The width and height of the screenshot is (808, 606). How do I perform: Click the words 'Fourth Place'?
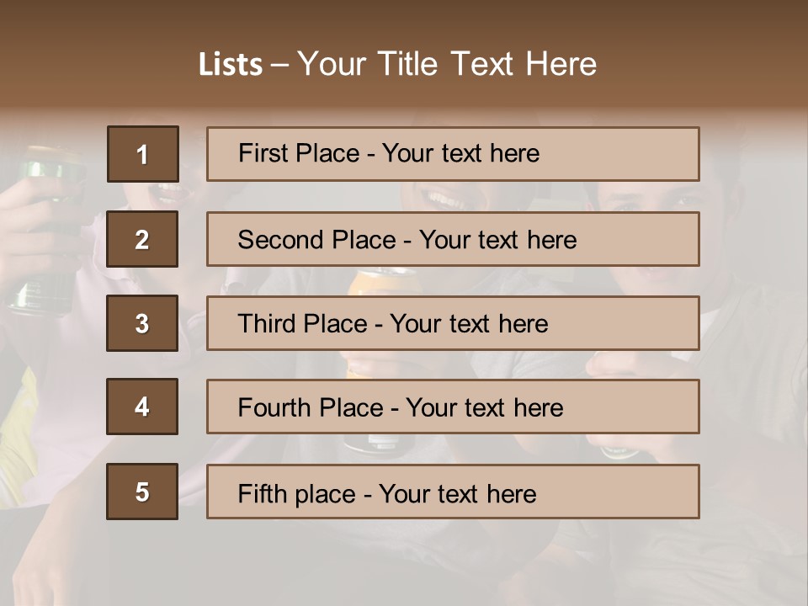click(x=311, y=407)
